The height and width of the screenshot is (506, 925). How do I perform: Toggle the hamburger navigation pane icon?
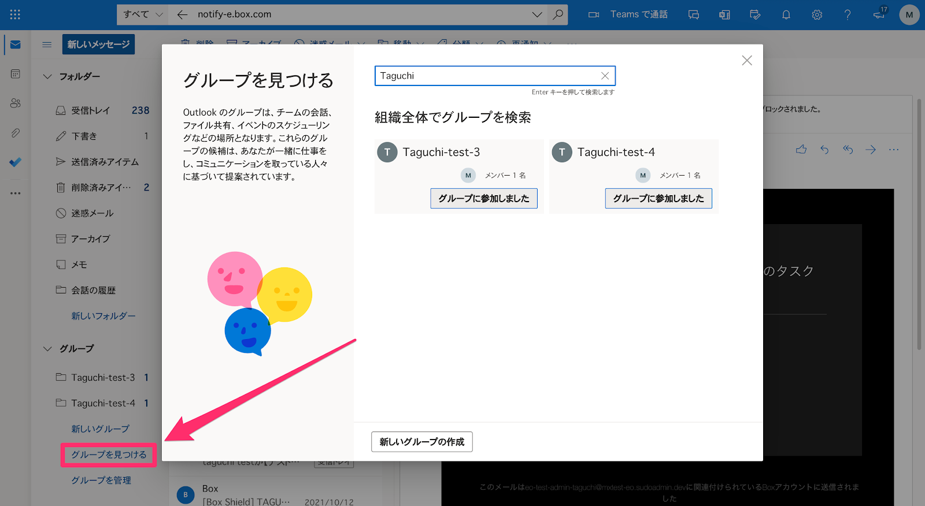(x=47, y=44)
